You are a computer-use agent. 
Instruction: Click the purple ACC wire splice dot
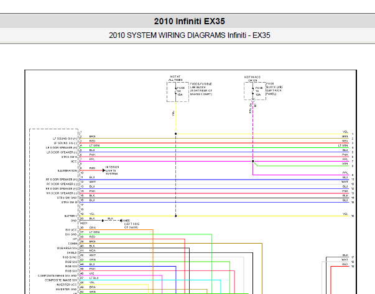(253, 162)
